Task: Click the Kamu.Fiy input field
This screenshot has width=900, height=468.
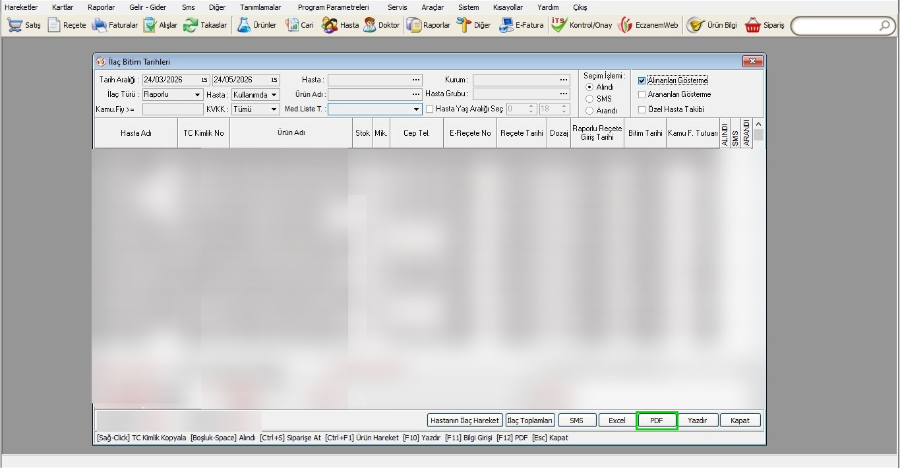Action: pos(172,109)
